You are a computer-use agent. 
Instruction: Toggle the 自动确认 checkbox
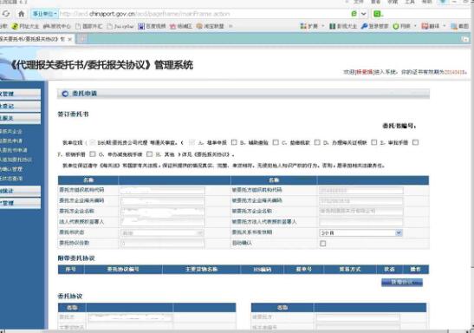click(323, 243)
